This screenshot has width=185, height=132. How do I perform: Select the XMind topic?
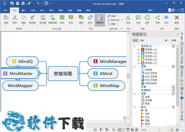click(103, 74)
